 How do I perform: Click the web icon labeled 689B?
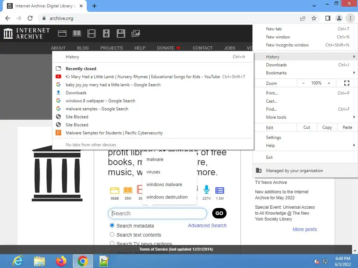(115, 190)
